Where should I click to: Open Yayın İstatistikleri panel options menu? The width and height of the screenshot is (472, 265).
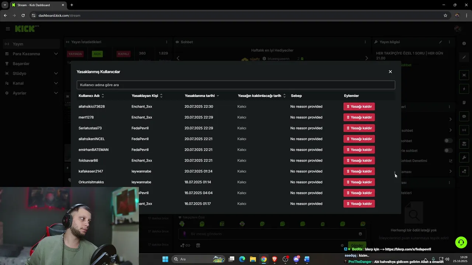point(167,42)
